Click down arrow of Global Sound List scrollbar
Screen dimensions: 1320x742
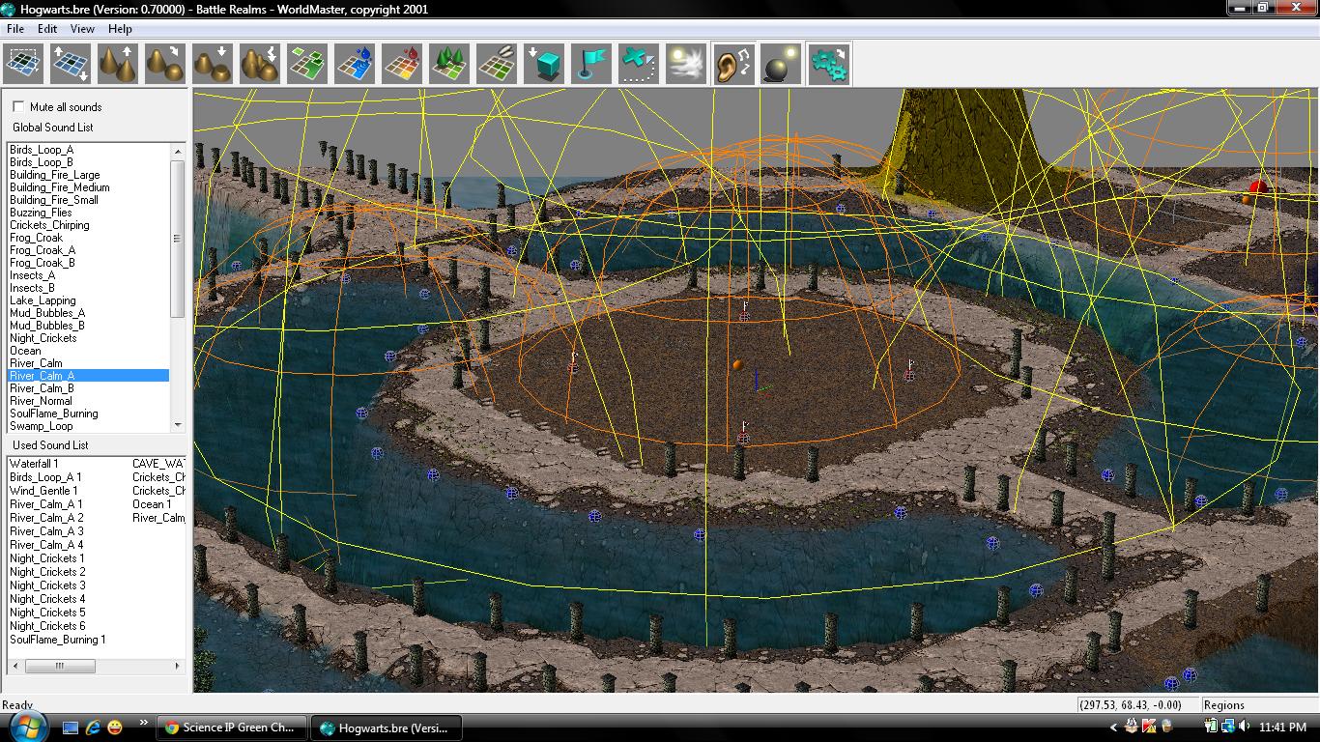pos(178,424)
